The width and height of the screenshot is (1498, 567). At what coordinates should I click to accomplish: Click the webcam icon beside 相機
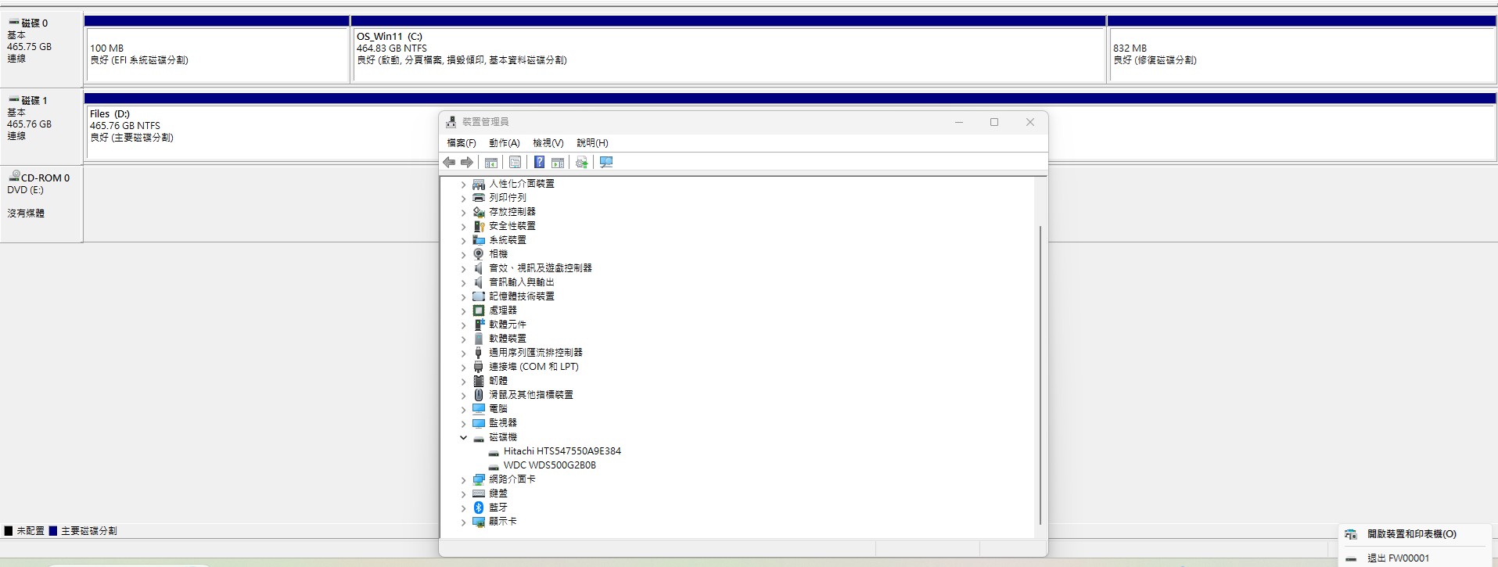(479, 254)
